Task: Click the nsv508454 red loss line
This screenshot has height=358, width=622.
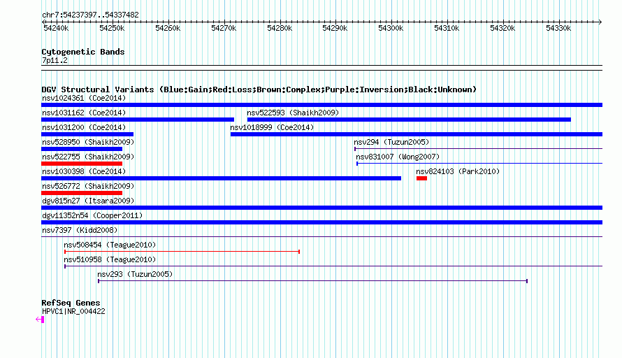Action: click(182, 252)
